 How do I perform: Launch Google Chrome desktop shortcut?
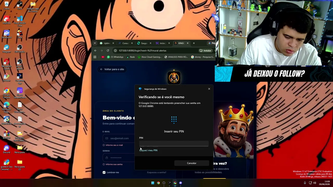point(7,93)
